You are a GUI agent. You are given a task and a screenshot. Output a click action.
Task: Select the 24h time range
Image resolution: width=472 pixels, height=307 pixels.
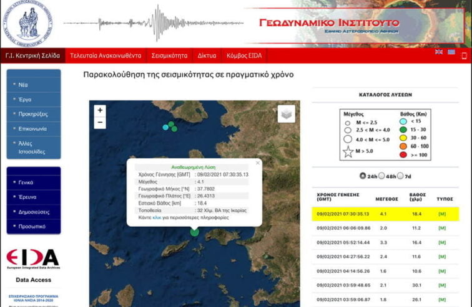coord(363,176)
